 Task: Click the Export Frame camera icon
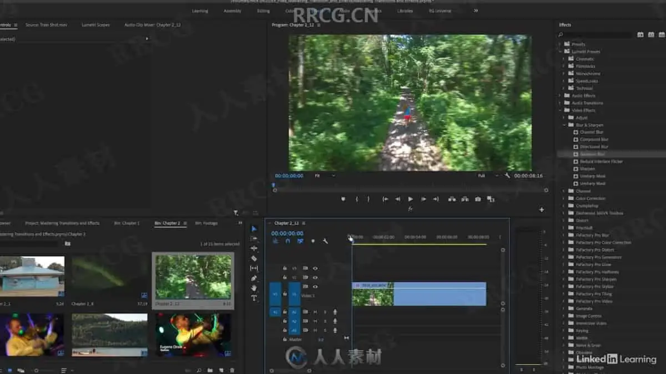click(478, 199)
